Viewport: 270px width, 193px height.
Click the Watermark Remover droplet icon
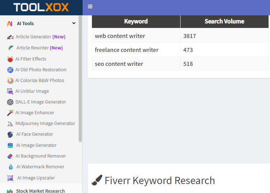coord(11,167)
